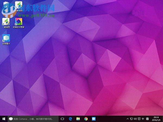Launch Microsoft Edge from the taskbar
This screenshot has height=122, width=163.
point(70,119)
